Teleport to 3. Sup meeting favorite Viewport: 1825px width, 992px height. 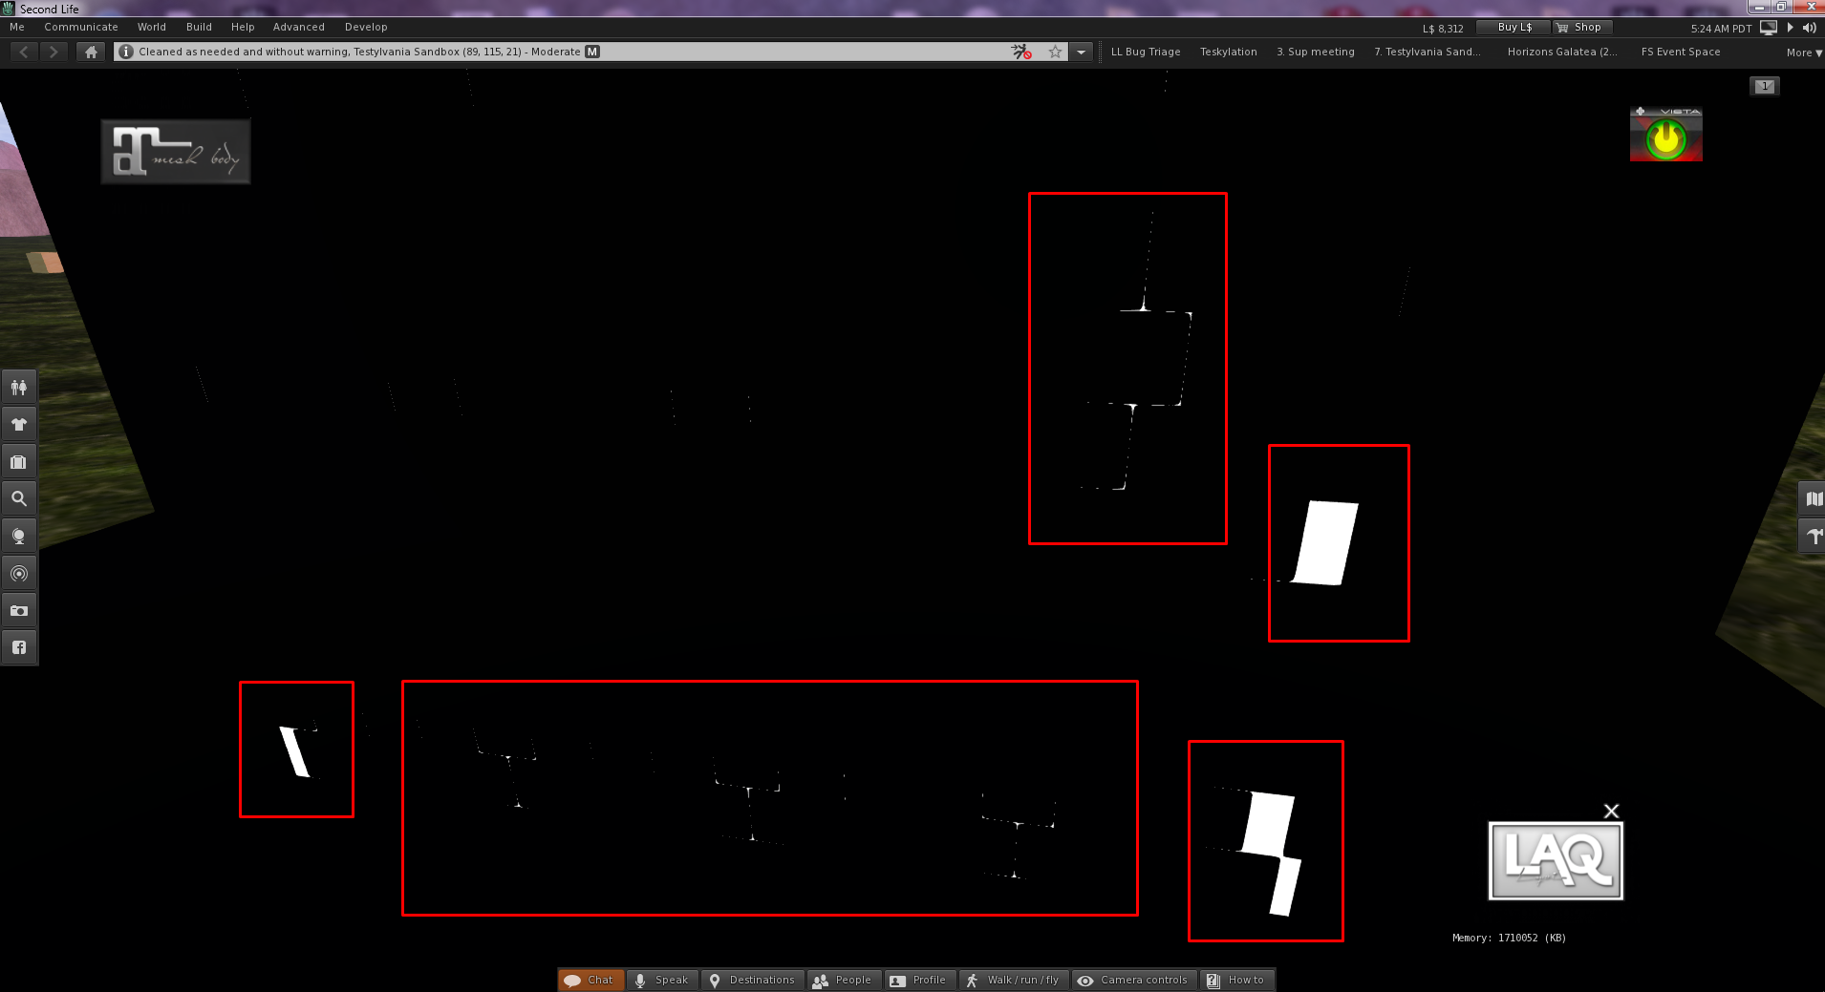click(x=1316, y=52)
